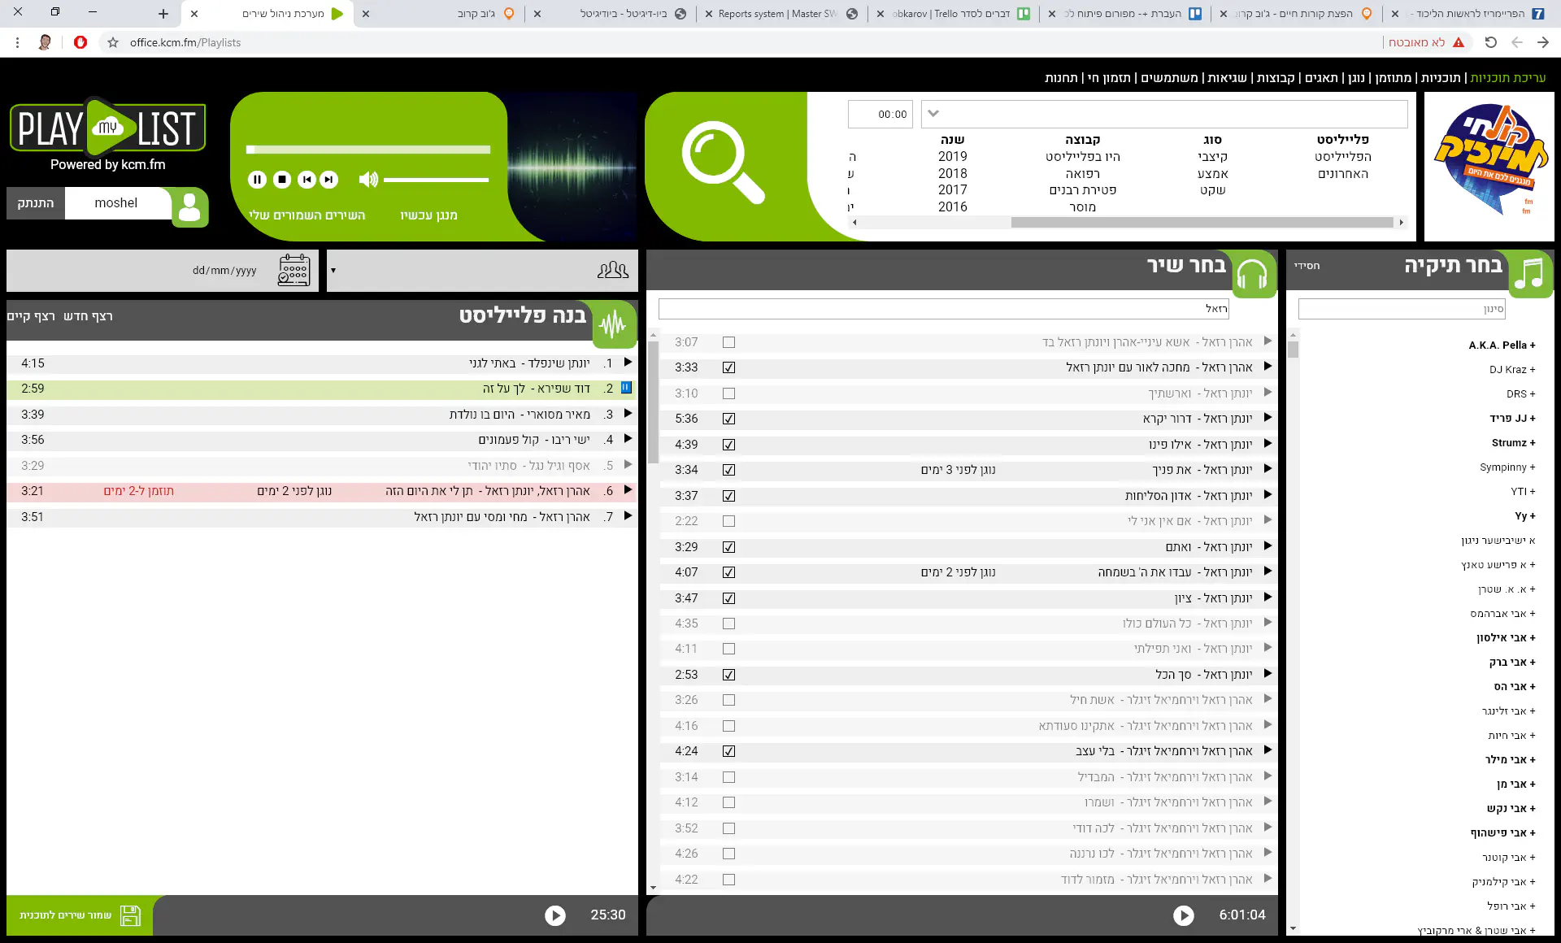
Task: Expand the A.K.A. Pella folder
Action: pyautogui.click(x=1501, y=345)
